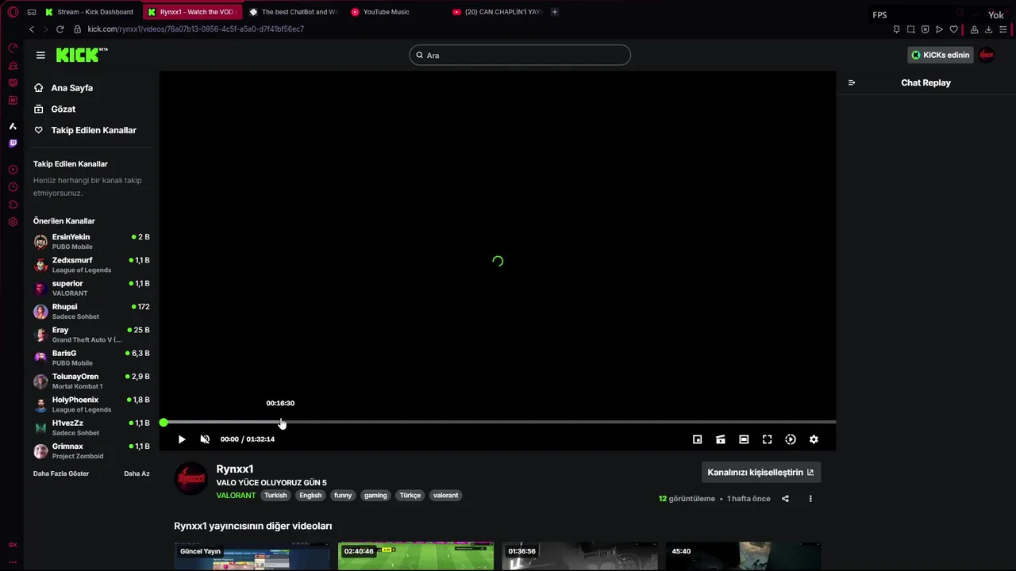The image size is (1016, 571).
Task: Open Grimnax channel
Action: tap(91, 450)
